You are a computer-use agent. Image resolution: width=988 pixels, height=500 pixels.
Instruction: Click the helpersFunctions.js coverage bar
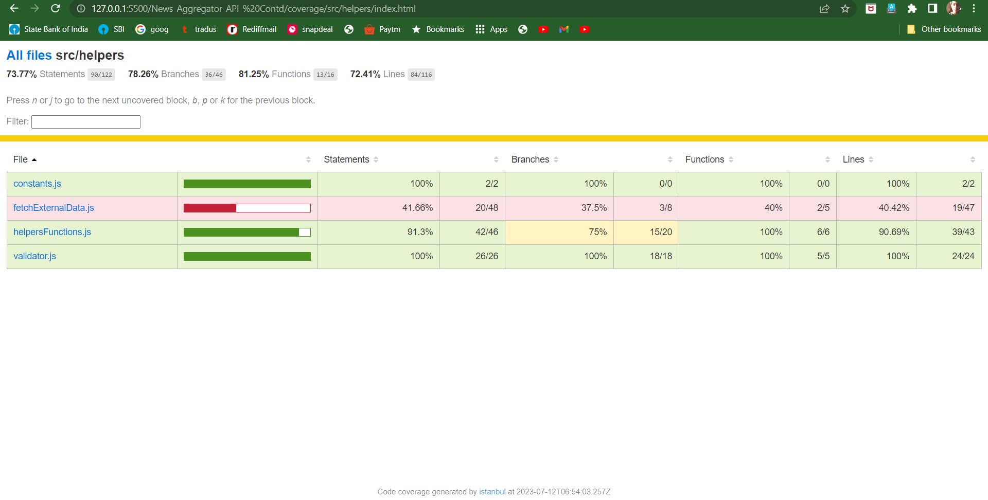(247, 233)
